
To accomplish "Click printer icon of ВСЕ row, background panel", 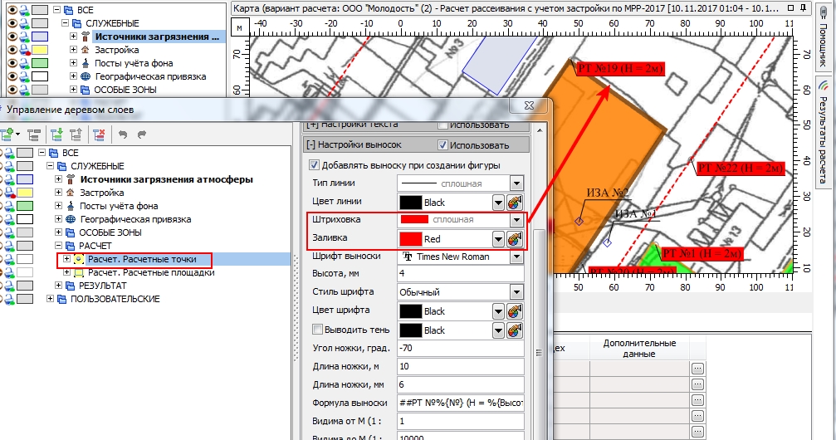I will (24, 10).
